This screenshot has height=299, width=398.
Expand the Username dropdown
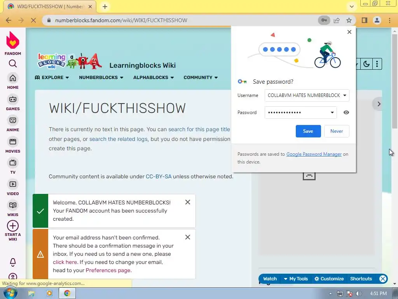pos(345,95)
